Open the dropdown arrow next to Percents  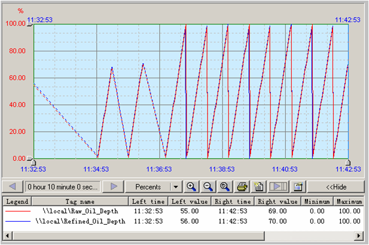(x=176, y=187)
